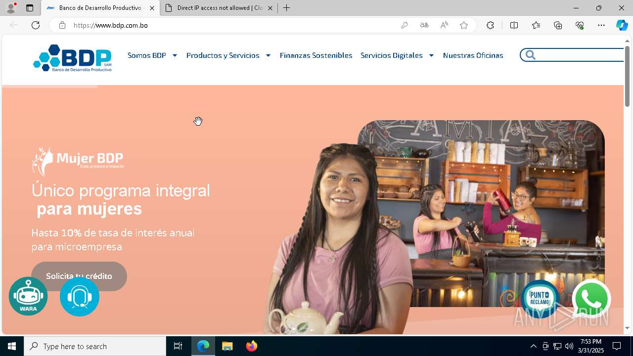Expand Servicios Digitales dropdown arrow
Viewport: 633px width, 356px height.
pyautogui.click(x=431, y=55)
